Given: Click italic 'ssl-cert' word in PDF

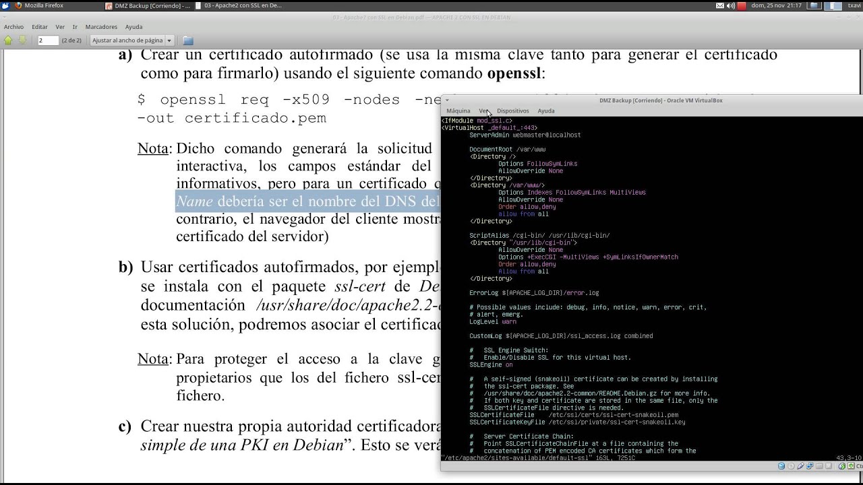Looking at the screenshot, I should [x=359, y=286].
